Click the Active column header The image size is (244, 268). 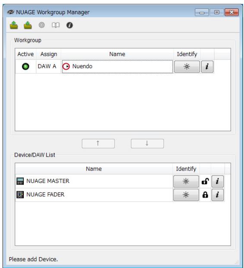click(25, 54)
